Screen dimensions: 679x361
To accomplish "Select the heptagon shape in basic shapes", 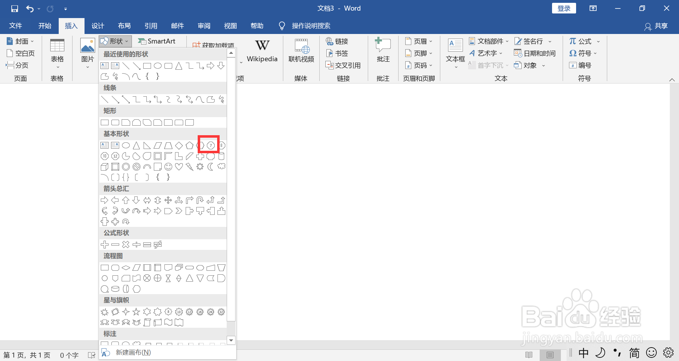I will coord(211,145).
